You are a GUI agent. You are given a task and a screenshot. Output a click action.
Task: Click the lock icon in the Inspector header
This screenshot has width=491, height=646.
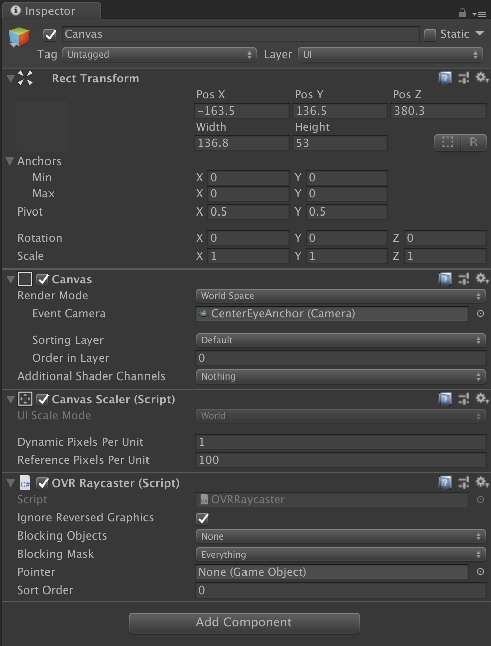pos(461,14)
